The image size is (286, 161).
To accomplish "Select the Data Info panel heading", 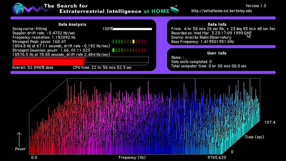I will point(218,24).
